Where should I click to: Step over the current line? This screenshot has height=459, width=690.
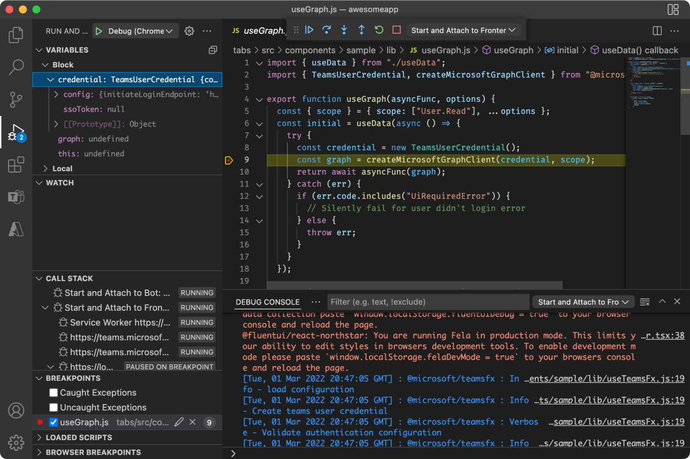[327, 30]
